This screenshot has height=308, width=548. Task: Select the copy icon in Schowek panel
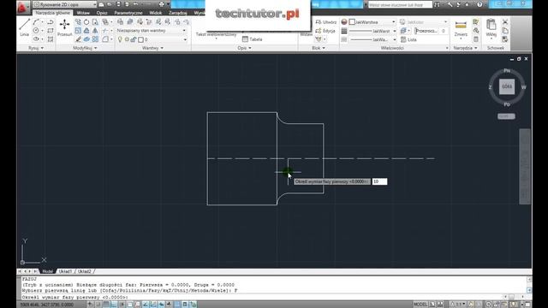(505, 31)
